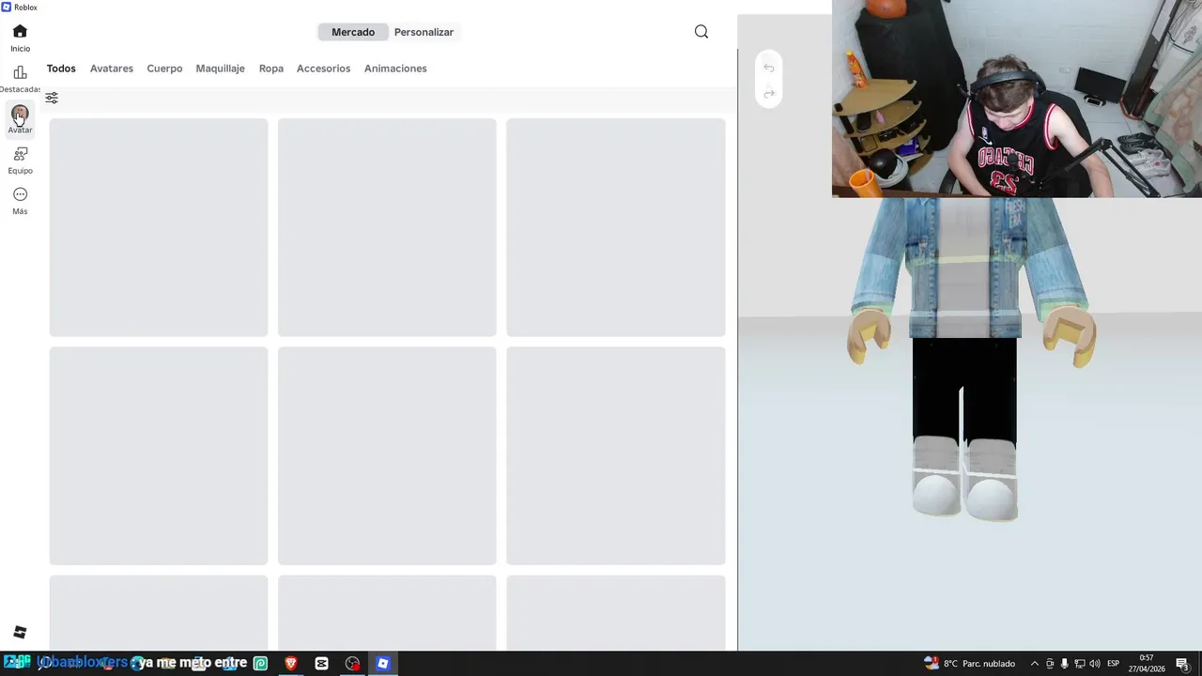Undo the last avatar change

[x=769, y=68]
